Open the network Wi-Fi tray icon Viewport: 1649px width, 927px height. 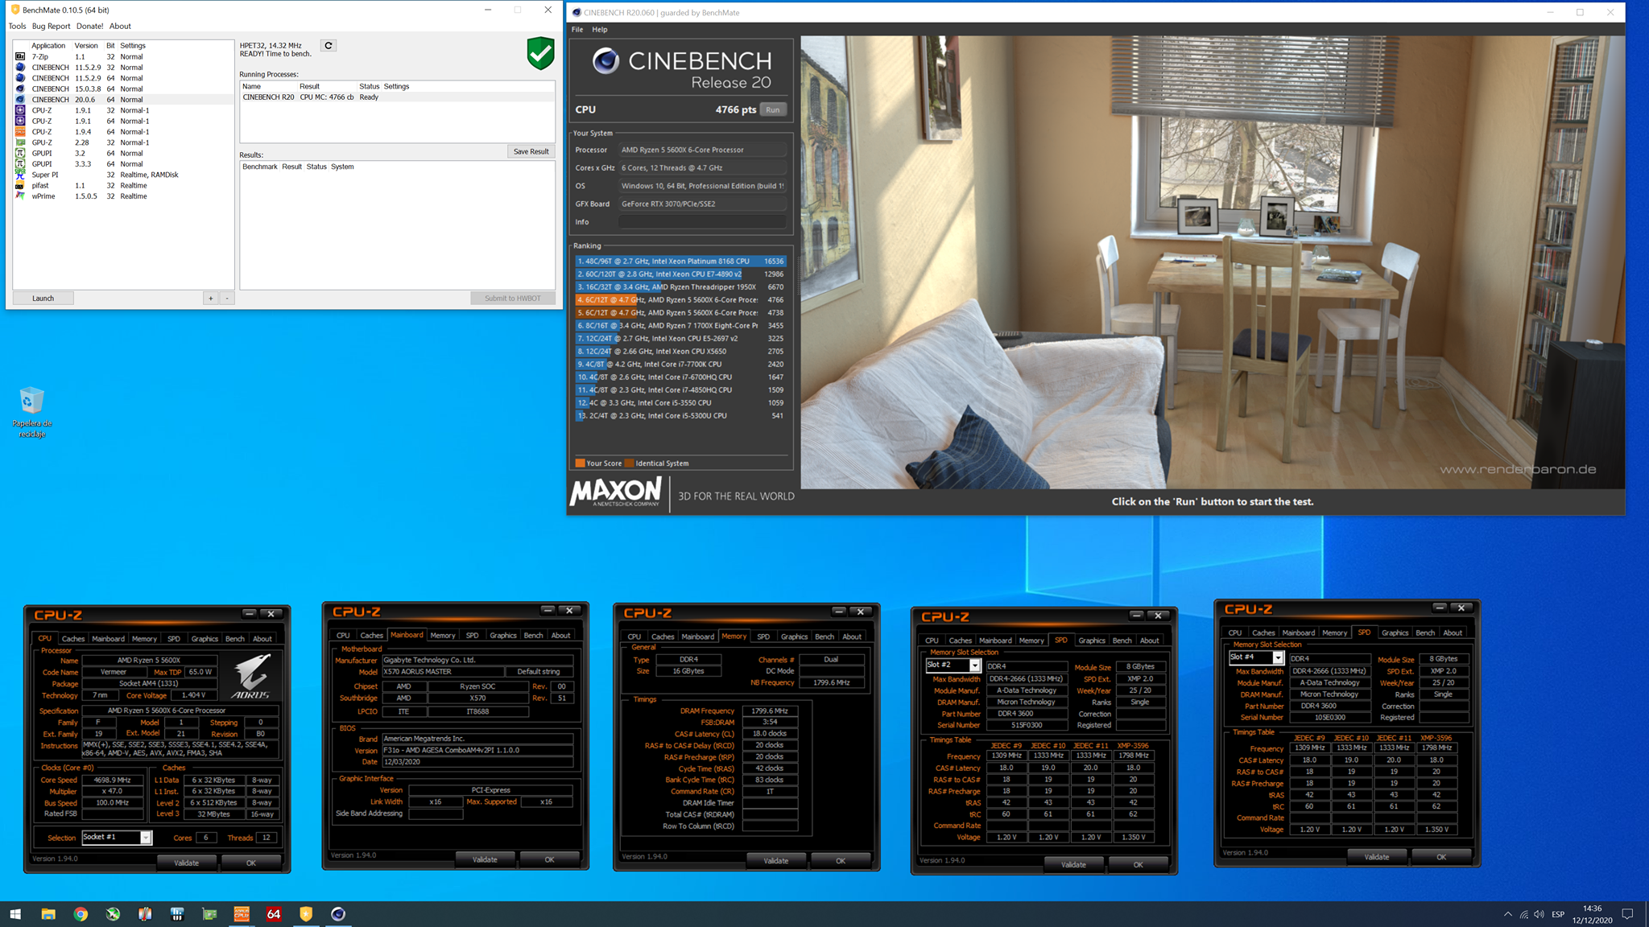1523,914
